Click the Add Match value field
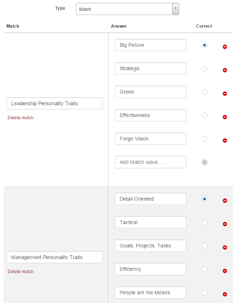 click(x=150, y=162)
